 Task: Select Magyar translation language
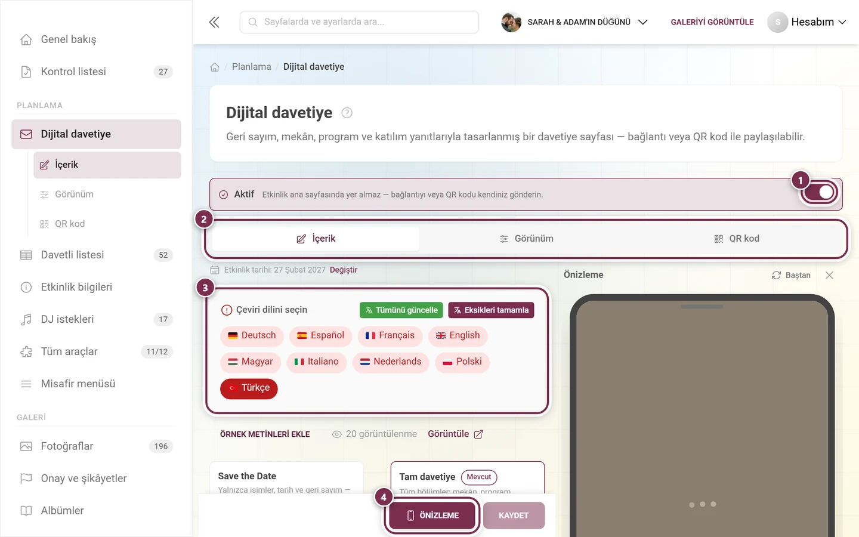pyautogui.click(x=251, y=362)
